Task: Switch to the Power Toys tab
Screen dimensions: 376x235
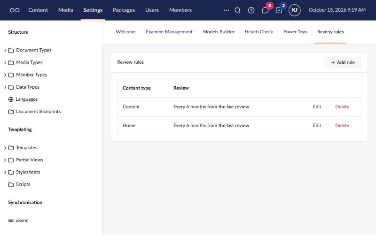Action: coord(295,31)
